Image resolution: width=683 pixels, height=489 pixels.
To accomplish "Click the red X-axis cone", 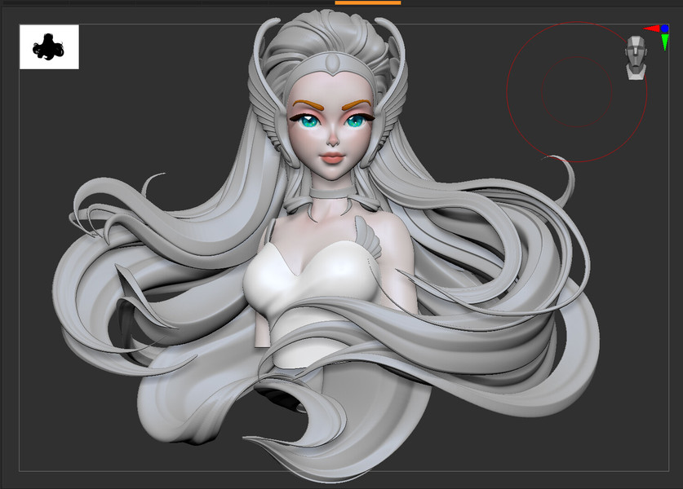I will tap(652, 29).
